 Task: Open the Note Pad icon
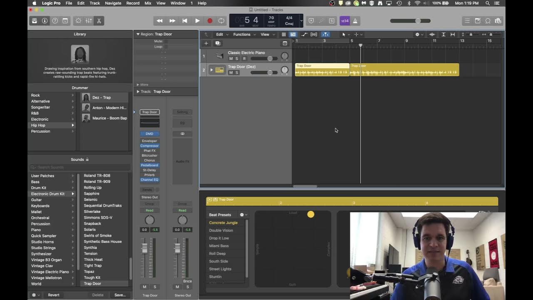tap(478, 21)
